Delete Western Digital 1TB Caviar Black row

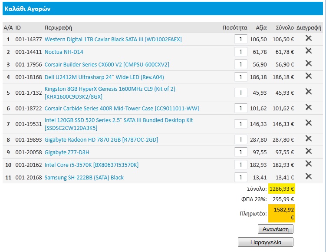click(x=309, y=38)
